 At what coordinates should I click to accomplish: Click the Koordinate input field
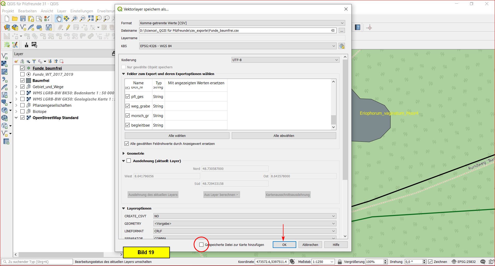[271, 262]
